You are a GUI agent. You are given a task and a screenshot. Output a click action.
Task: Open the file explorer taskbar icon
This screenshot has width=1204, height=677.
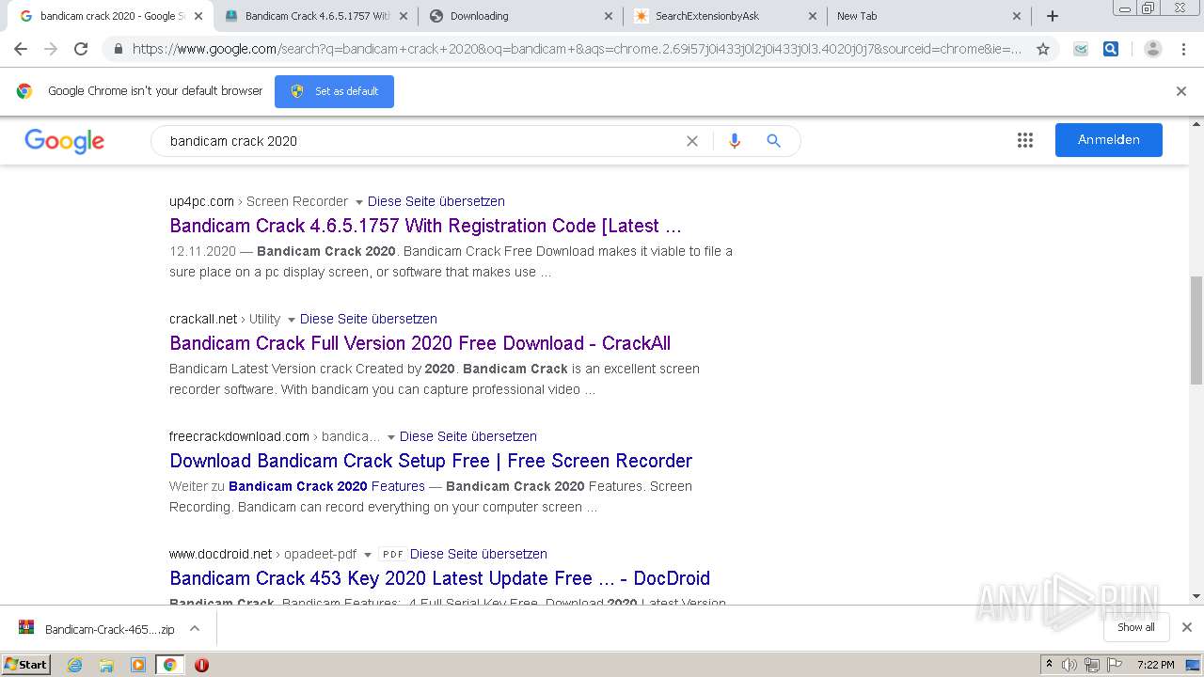(106, 665)
